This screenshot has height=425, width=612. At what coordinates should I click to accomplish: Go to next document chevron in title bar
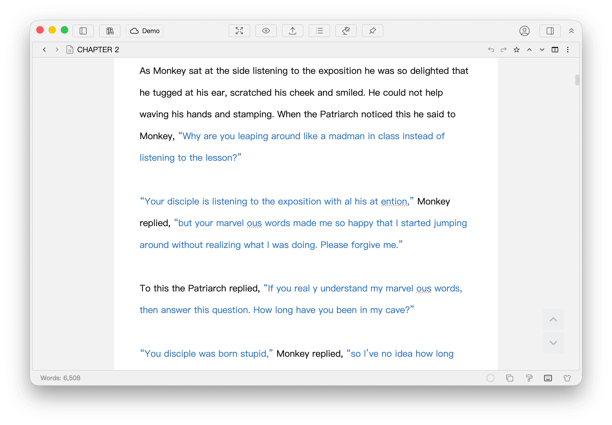(x=542, y=50)
